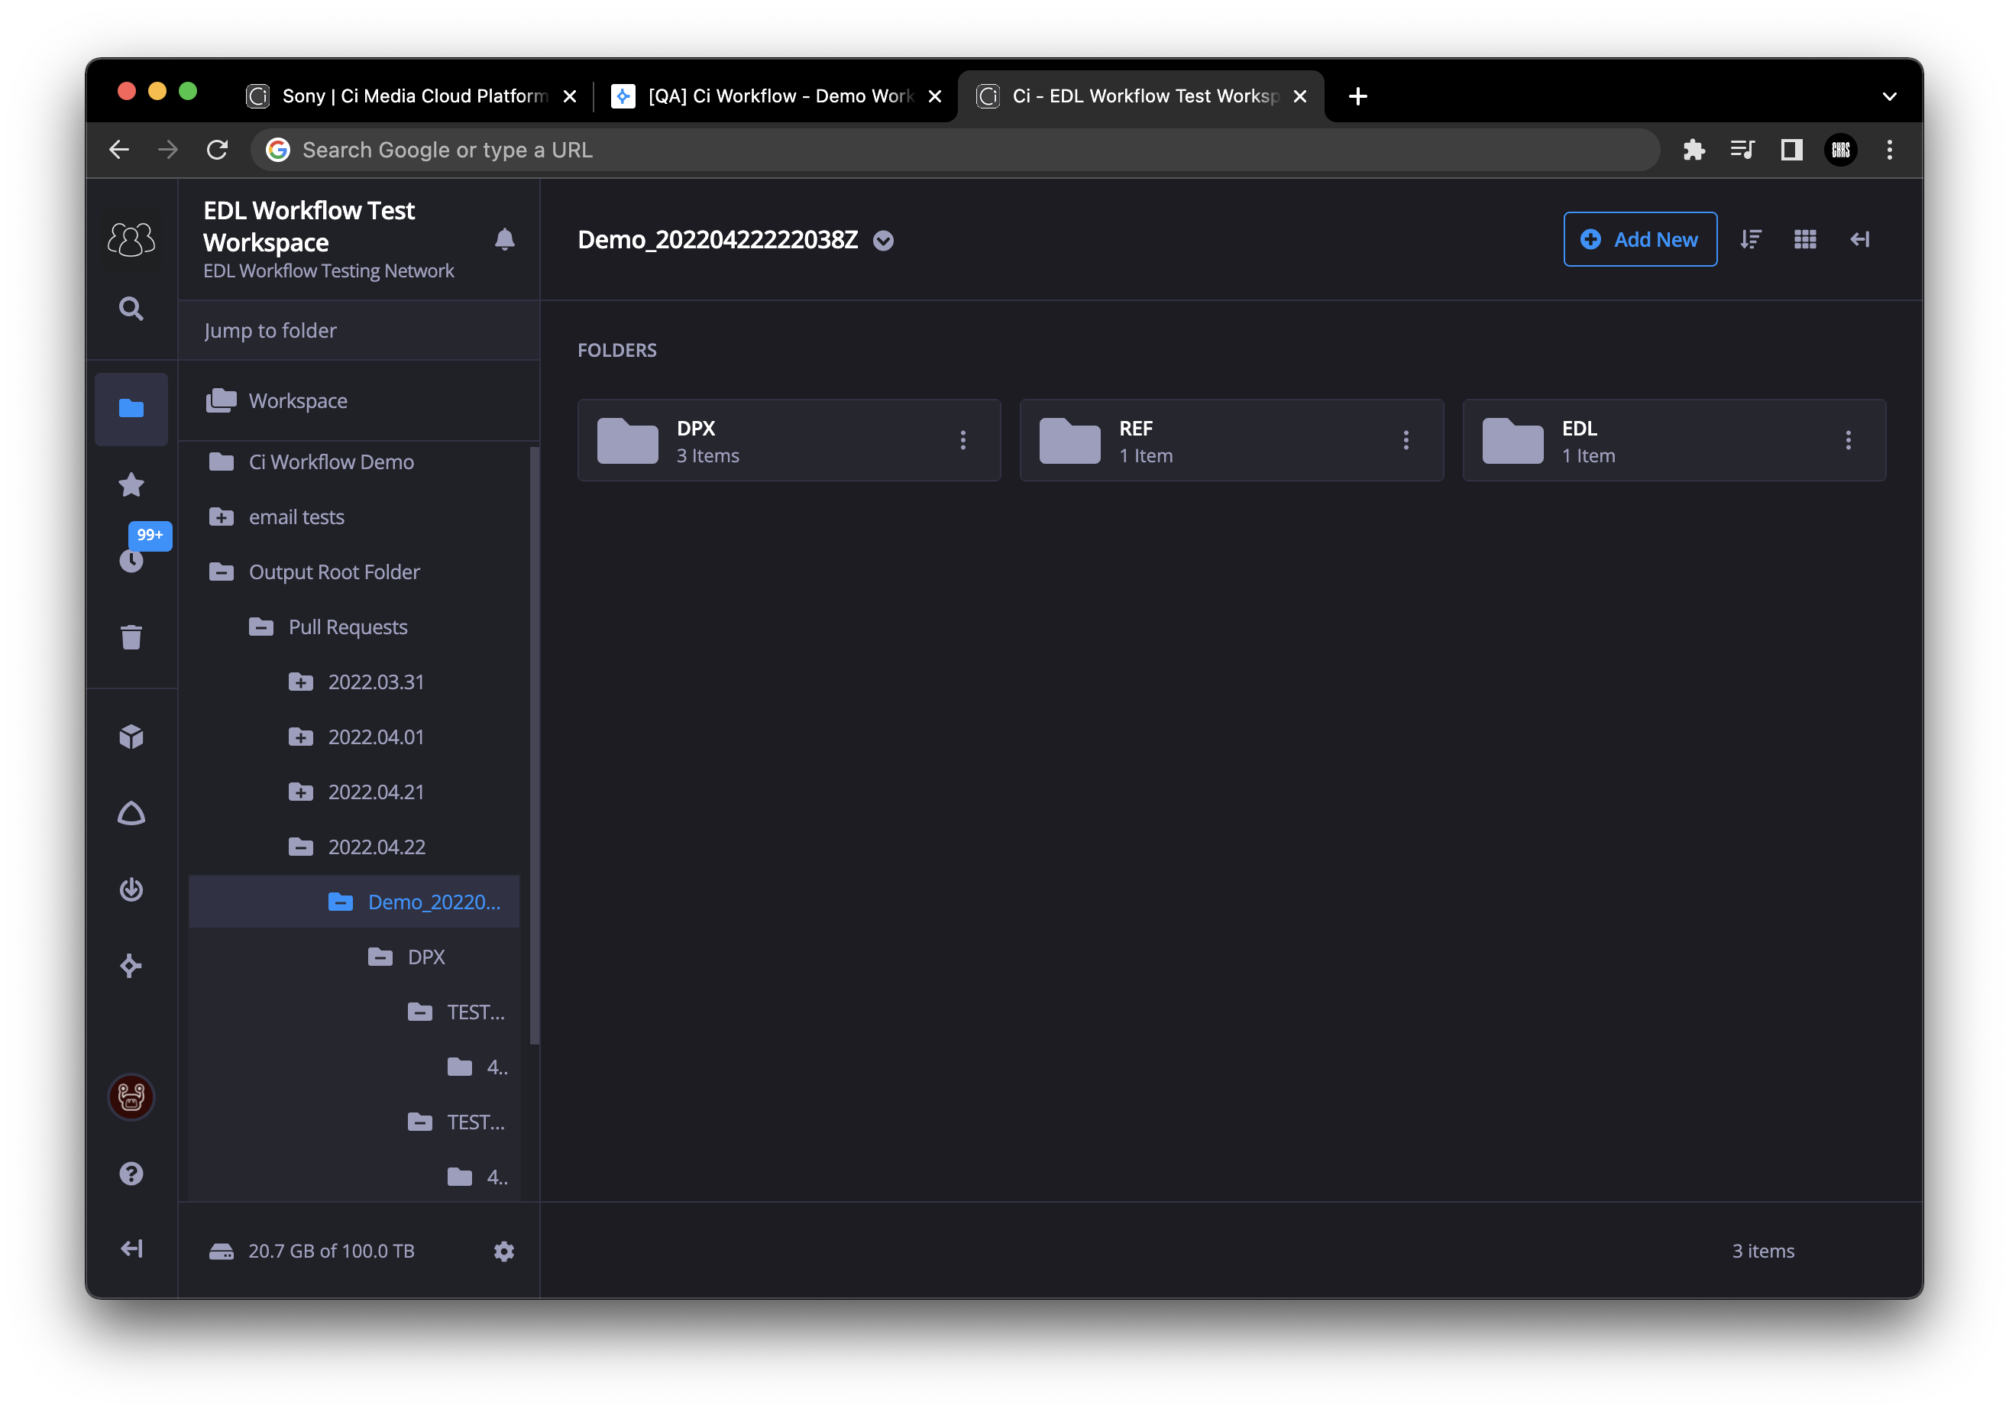
Task: Go back in browser history
Action: pyautogui.click(x=119, y=150)
